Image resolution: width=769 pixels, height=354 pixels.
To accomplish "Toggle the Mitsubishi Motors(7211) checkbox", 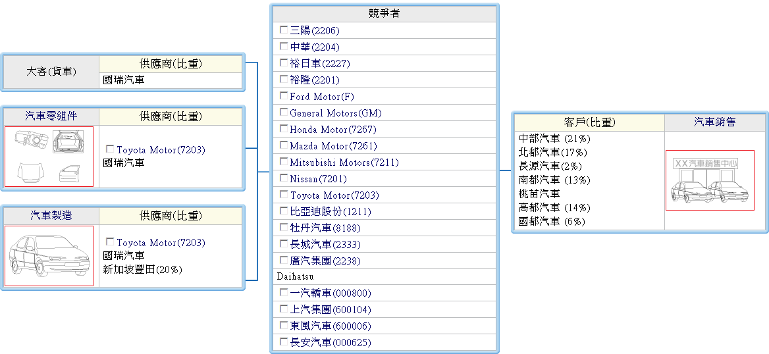I will coord(284,162).
